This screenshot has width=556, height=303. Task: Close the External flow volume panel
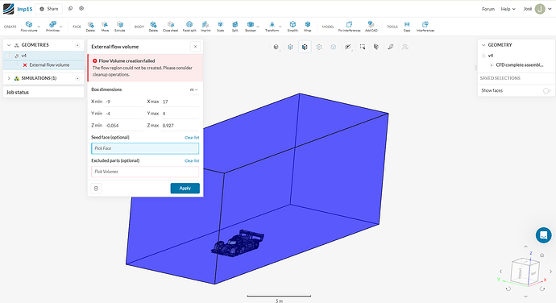pos(195,47)
